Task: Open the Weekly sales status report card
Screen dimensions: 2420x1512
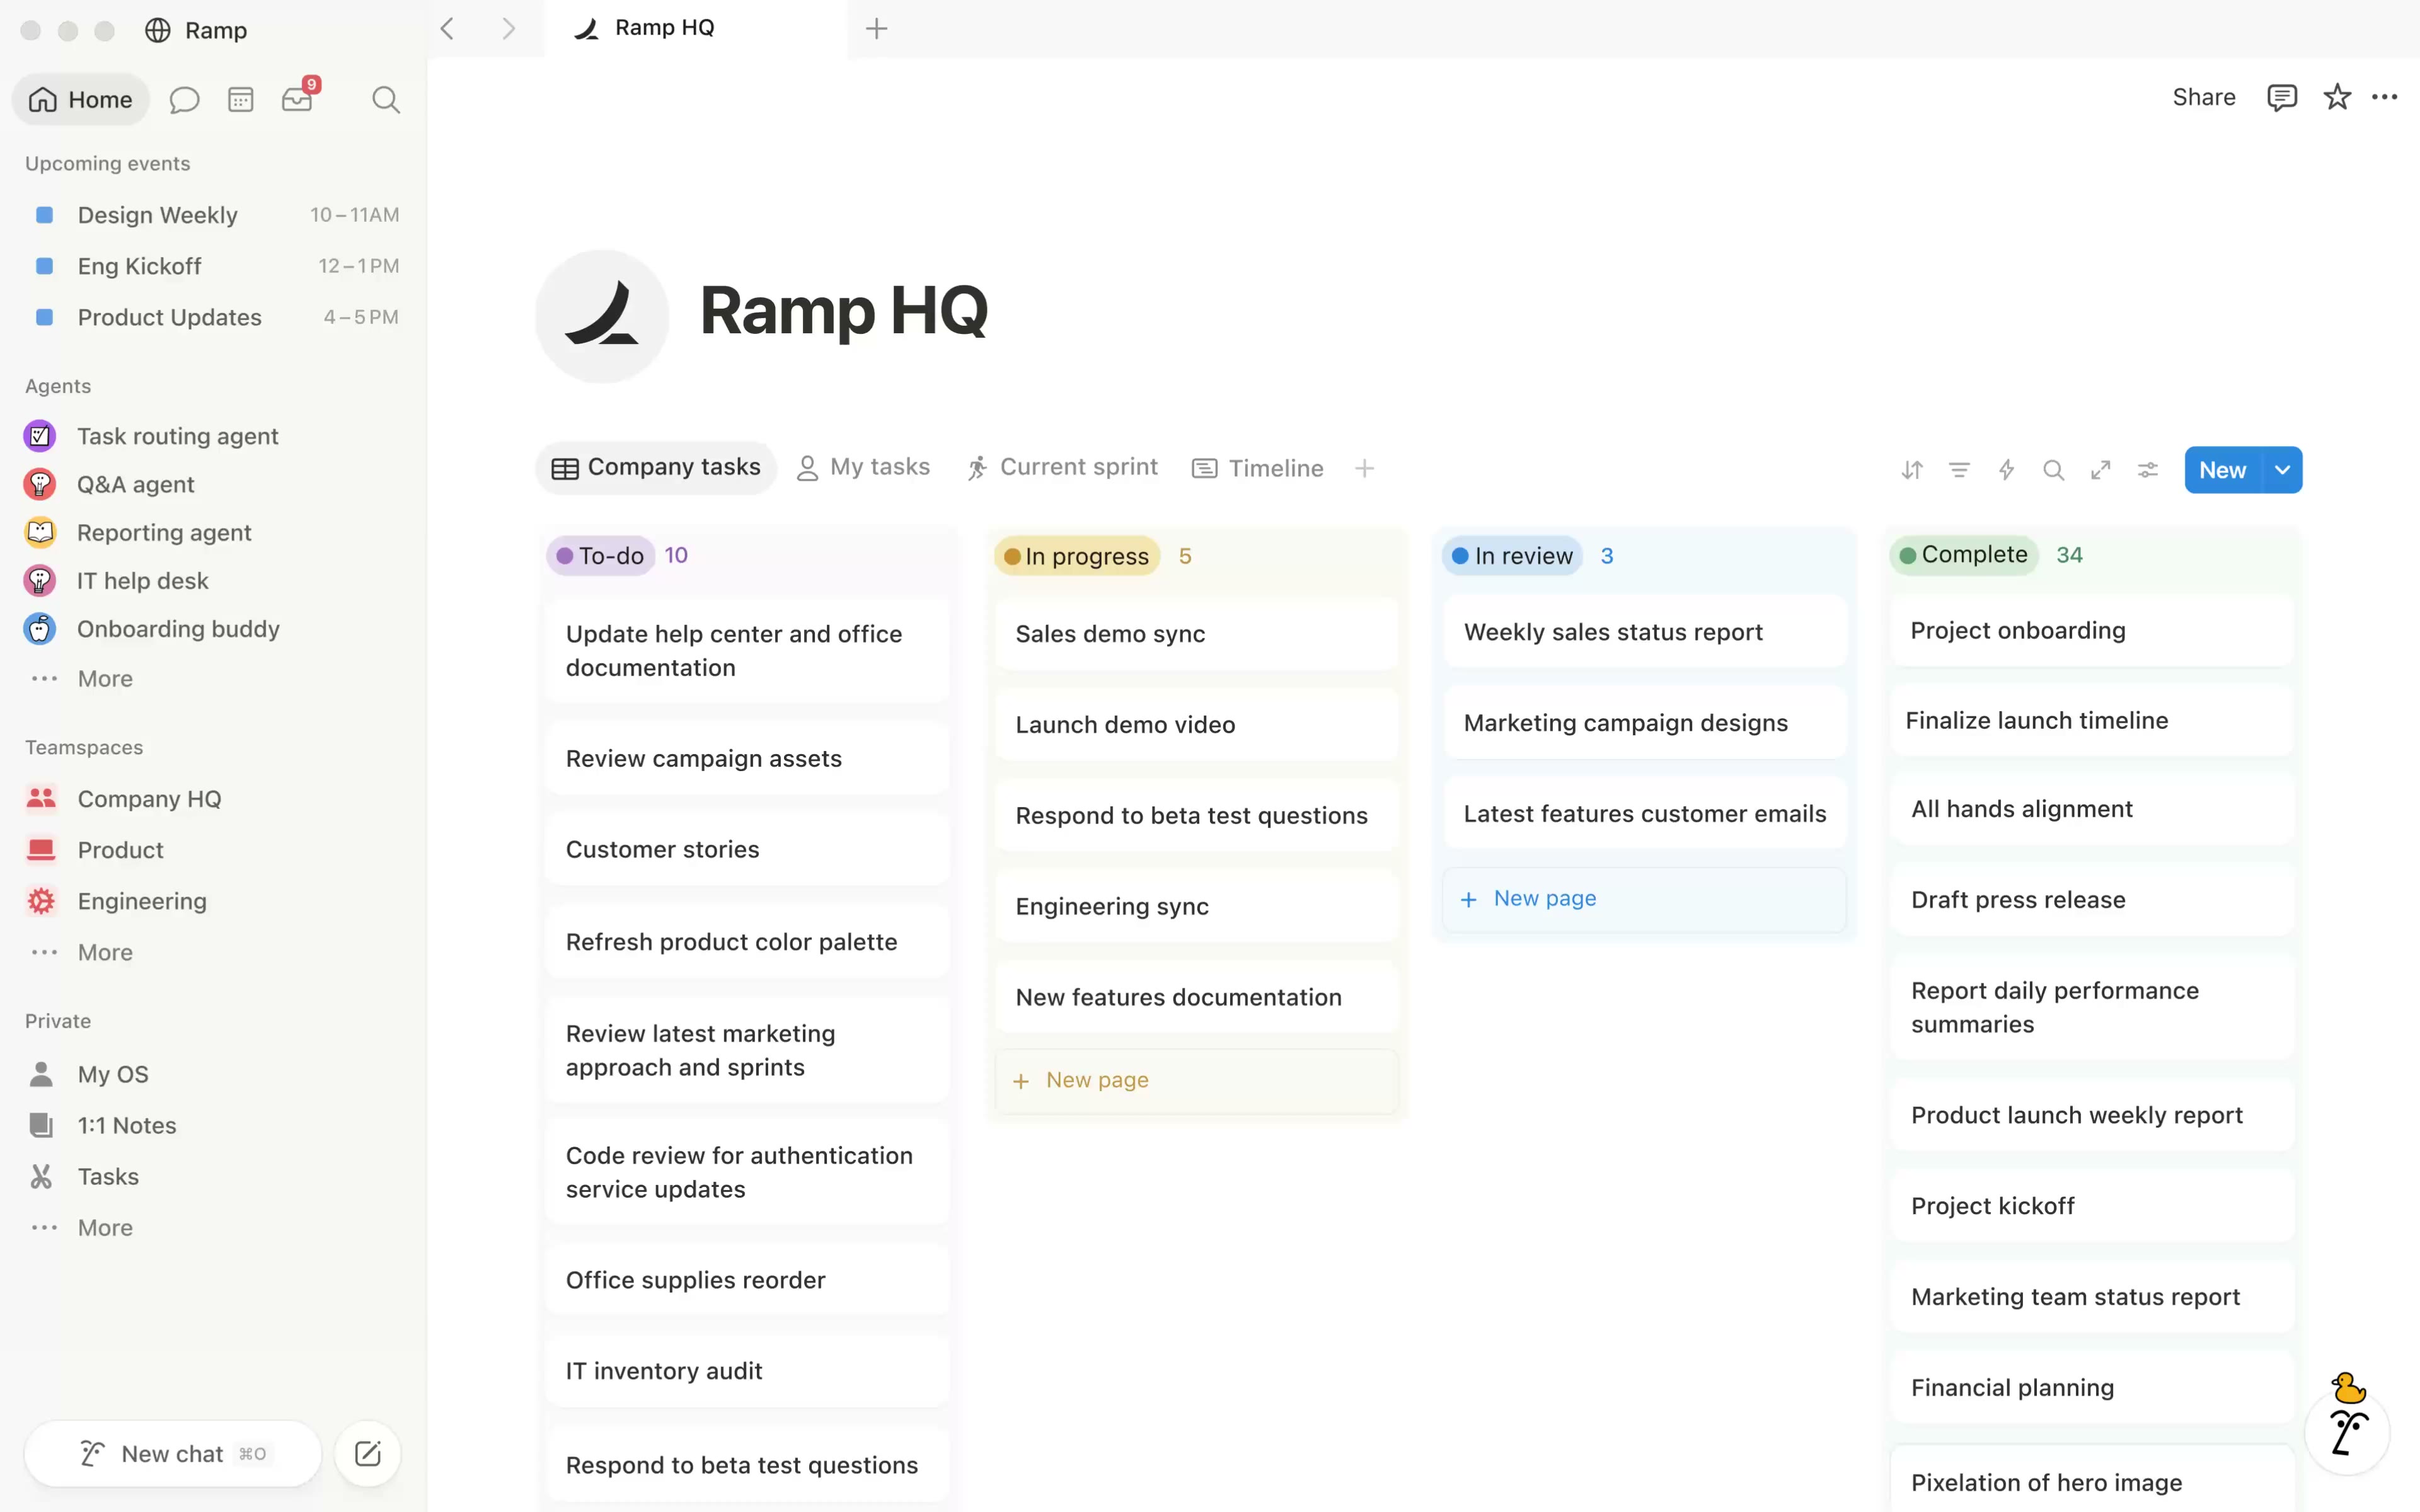Action: [1644, 632]
